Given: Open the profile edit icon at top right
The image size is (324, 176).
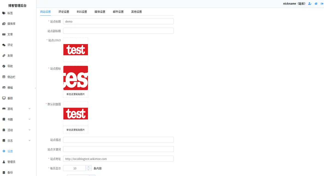Looking at the screenshot, I should (310, 4).
